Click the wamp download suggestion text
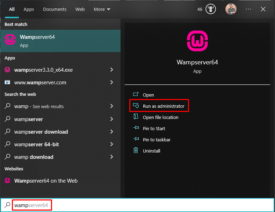This screenshot has width=275, height=212. pyautogui.click(x=34, y=157)
